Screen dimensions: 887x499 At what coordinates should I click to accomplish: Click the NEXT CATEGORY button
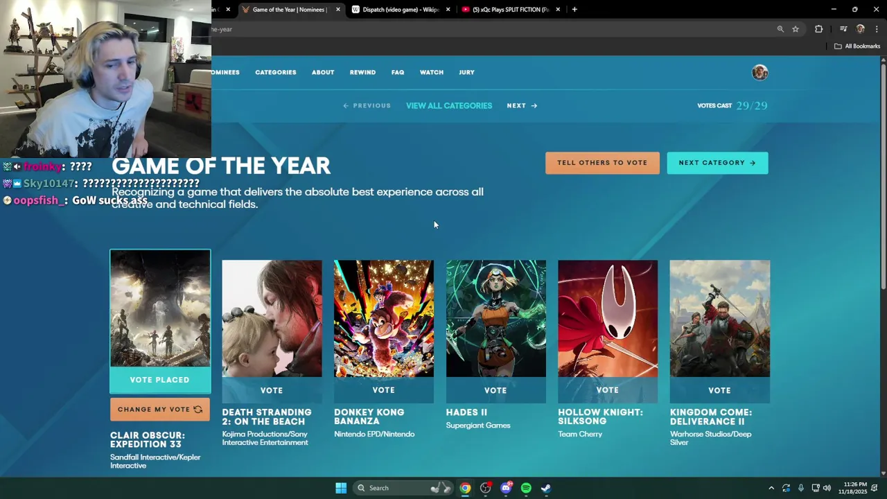[x=717, y=163]
